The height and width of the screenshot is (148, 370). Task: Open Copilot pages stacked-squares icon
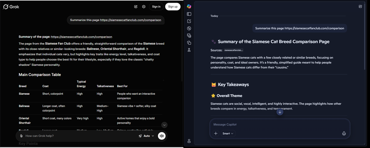click(x=189, y=42)
